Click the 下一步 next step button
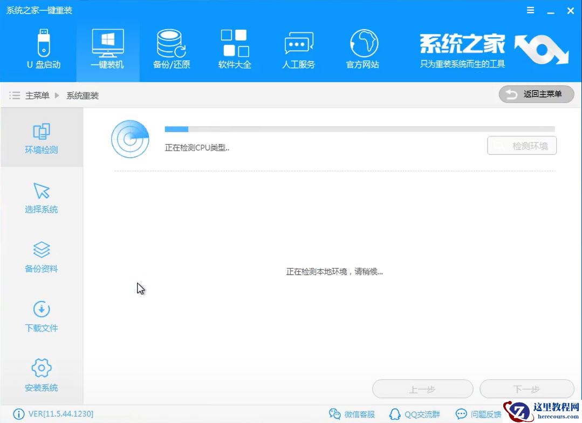This screenshot has height=423, width=582. 527,388
